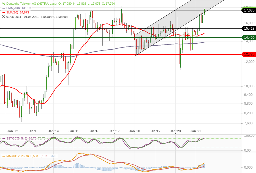Select the EMA(200) indicator label
The image size is (256, 173).
pyautogui.click(x=13, y=8)
